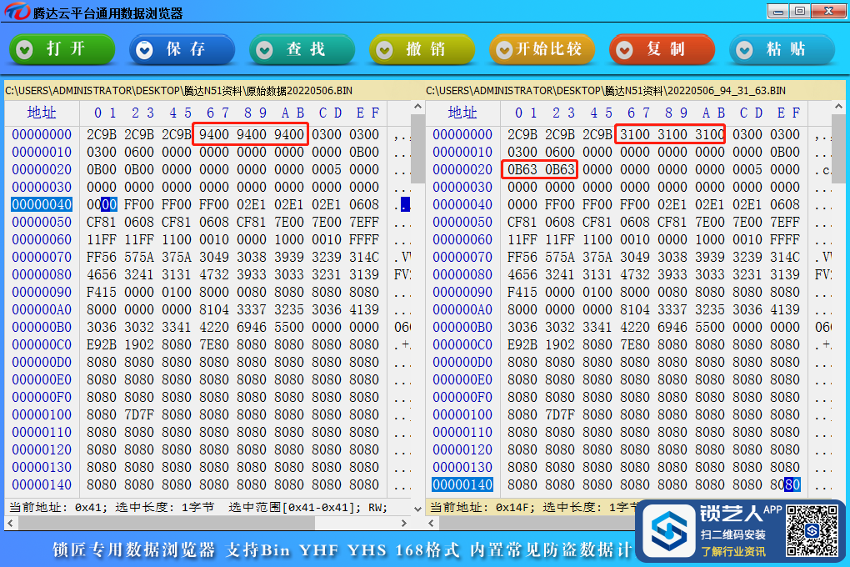Click 地址 header in right panel
850x567 pixels.
(462, 113)
